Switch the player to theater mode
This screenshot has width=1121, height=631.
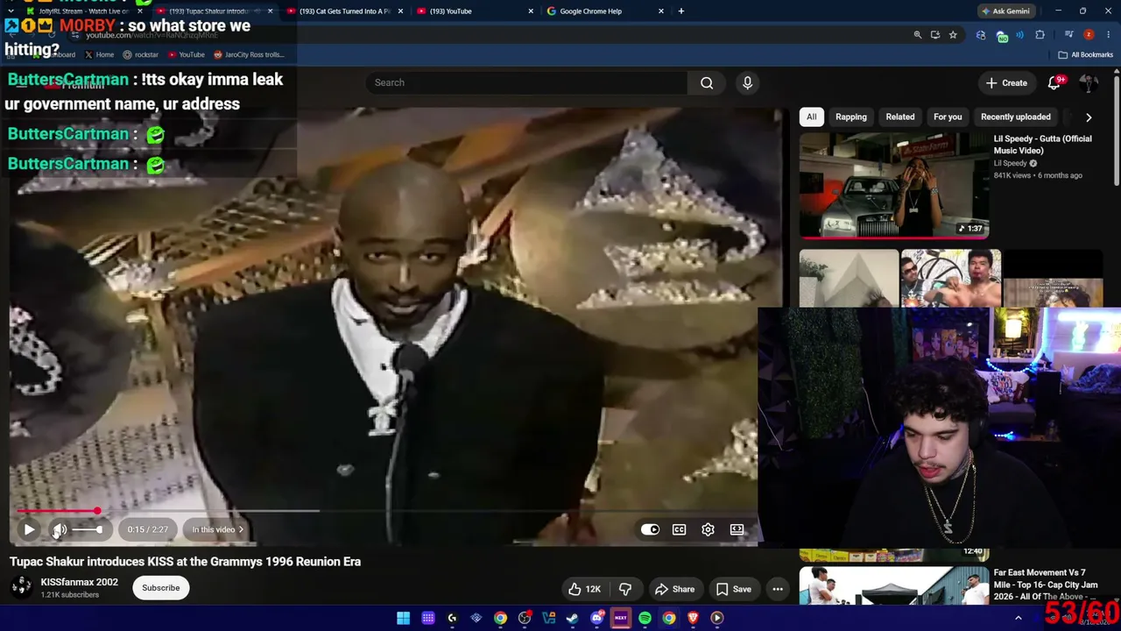737,529
